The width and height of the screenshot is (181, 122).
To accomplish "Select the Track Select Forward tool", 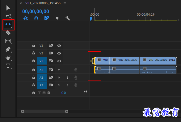I will coord(8,16).
